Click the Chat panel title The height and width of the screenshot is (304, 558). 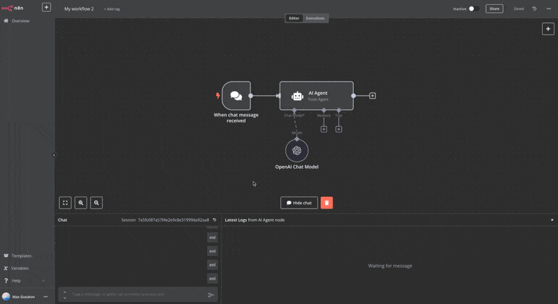pyautogui.click(x=63, y=220)
